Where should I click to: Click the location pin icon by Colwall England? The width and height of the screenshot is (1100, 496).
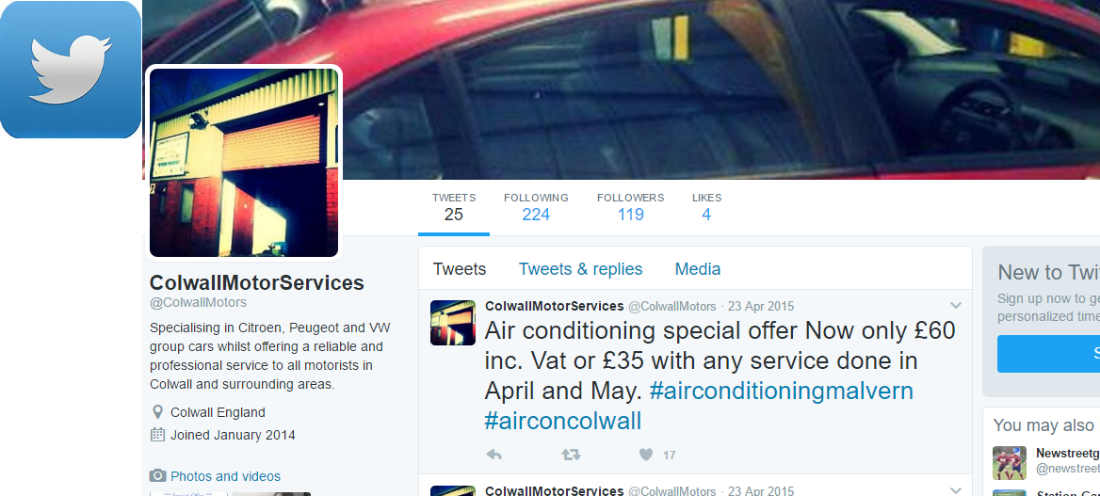(158, 412)
